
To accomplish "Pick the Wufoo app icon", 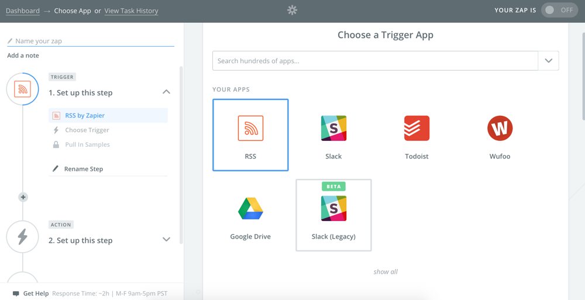I will click(500, 128).
